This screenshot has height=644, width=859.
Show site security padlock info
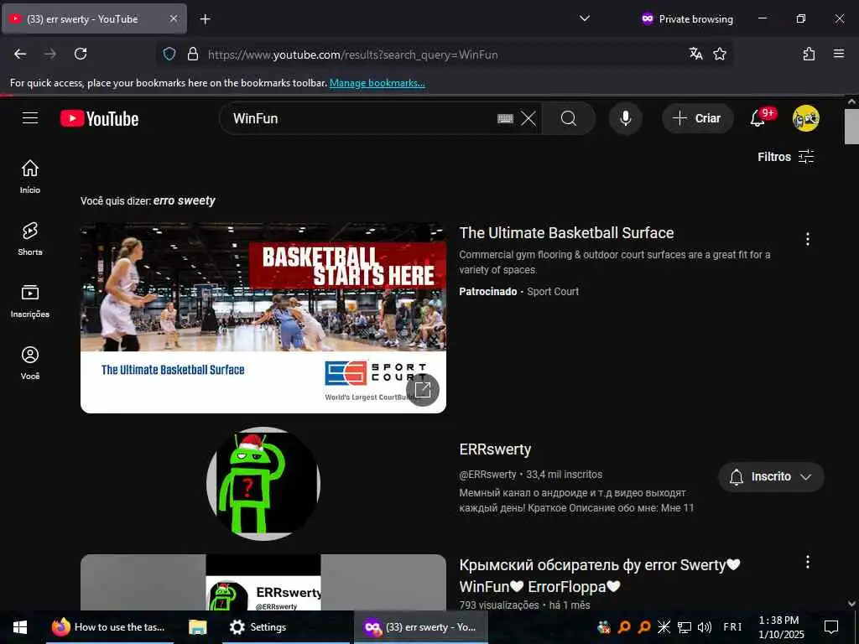point(193,54)
